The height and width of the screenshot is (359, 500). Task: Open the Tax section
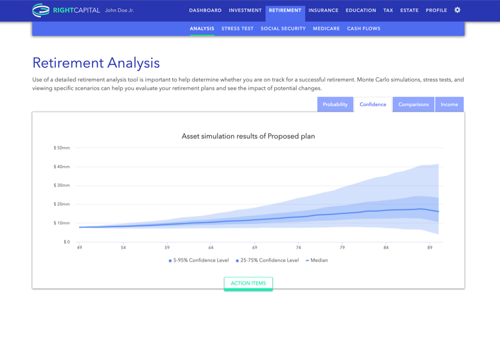(388, 10)
